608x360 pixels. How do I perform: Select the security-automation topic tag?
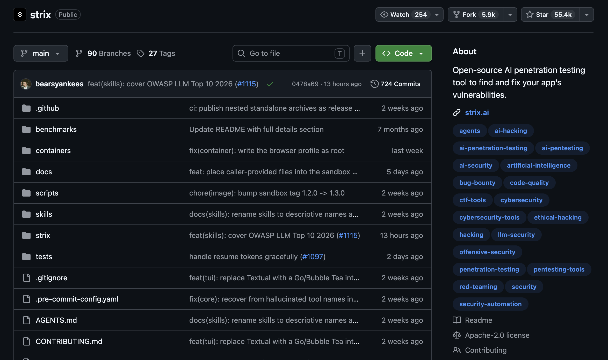pos(490,304)
